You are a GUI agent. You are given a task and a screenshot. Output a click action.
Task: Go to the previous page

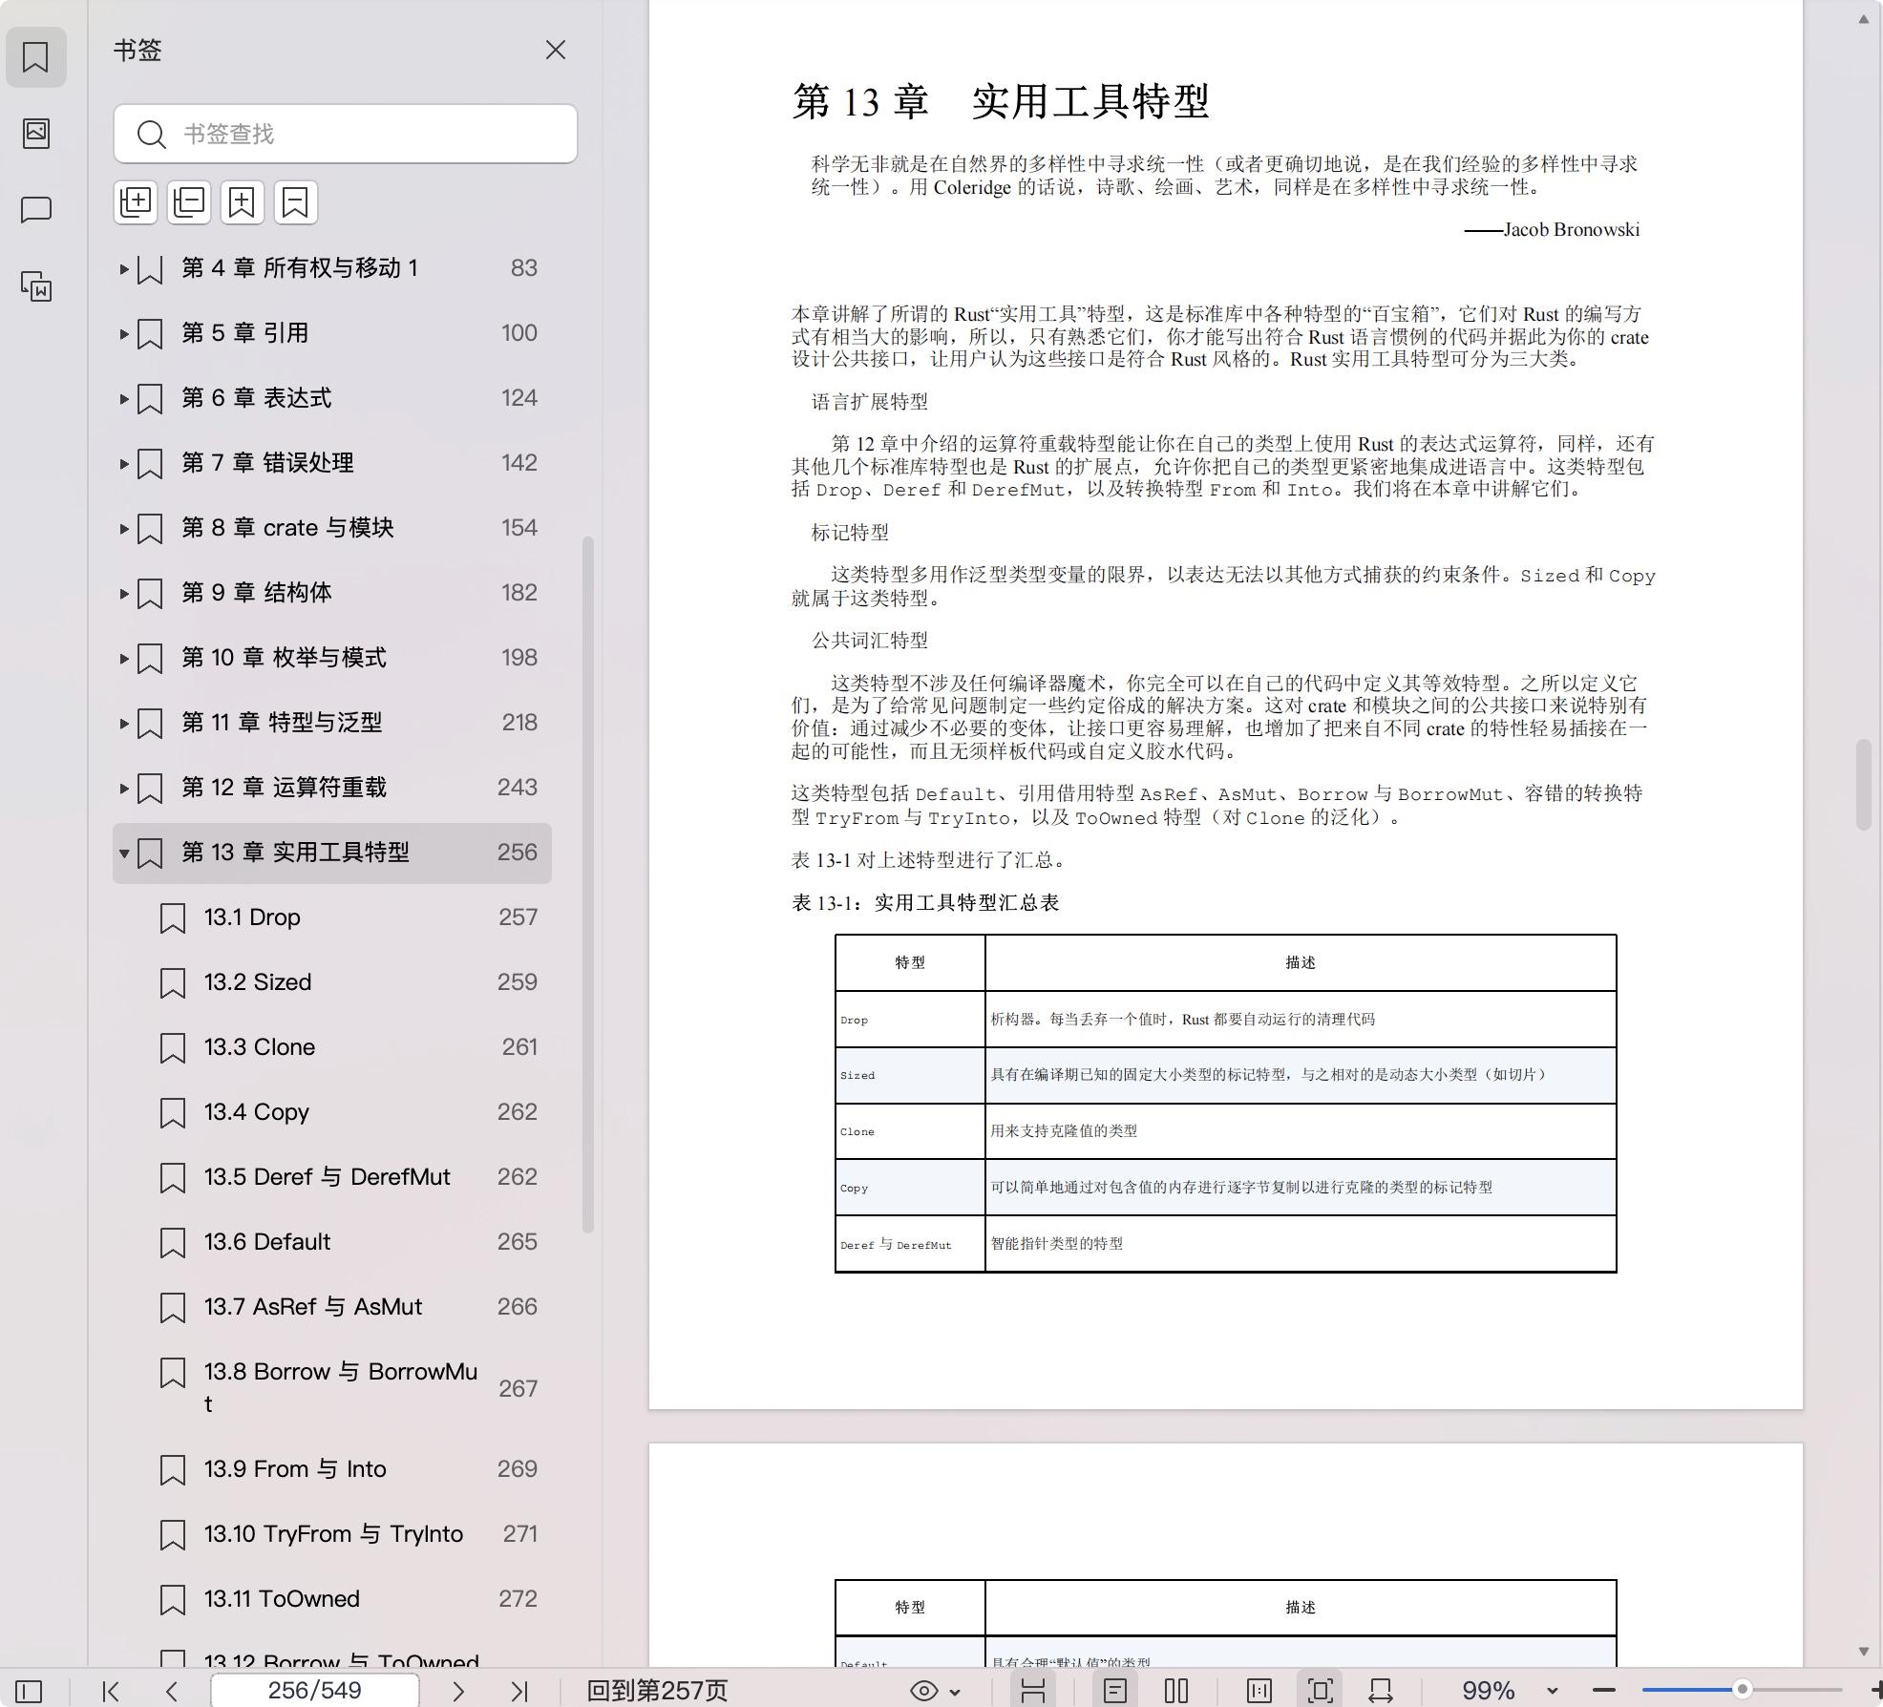(172, 1691)
